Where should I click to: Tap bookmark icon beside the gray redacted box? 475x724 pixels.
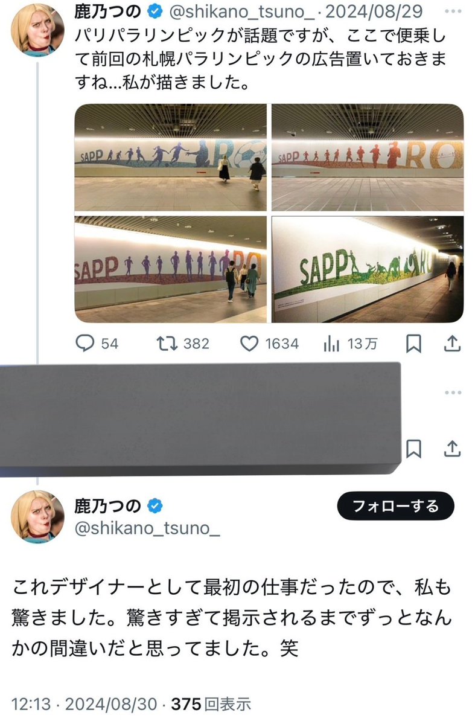[x=413, y=449]
